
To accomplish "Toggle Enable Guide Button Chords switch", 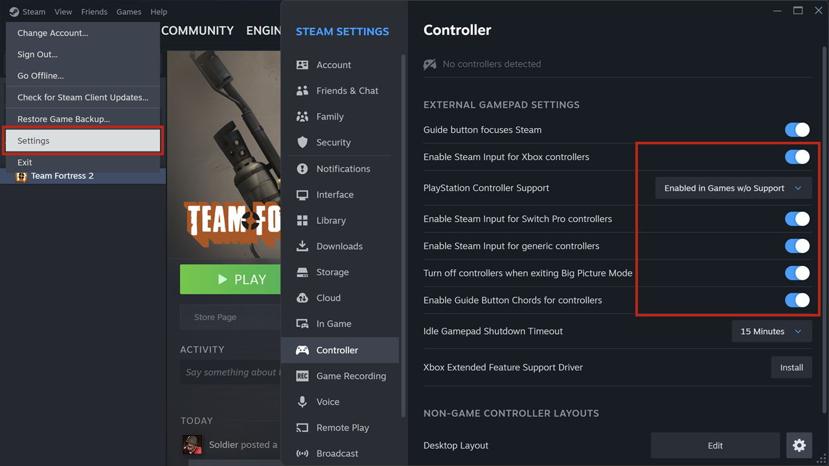I will (797, 300).
